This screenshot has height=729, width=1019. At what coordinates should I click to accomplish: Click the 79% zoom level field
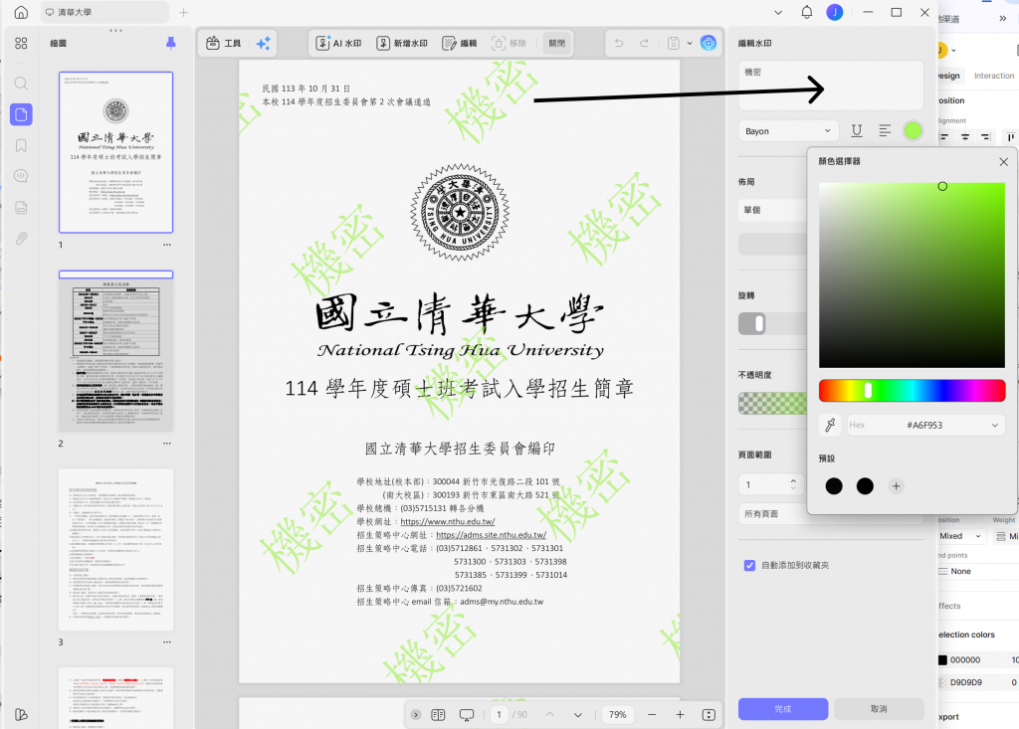pos(617,715)
